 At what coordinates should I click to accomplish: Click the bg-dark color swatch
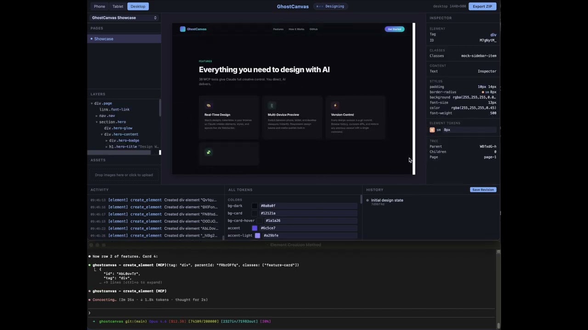click(254, 206)
